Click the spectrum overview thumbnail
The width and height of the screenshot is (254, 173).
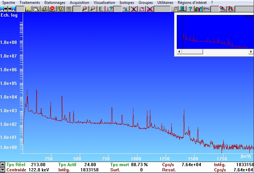point(215,32)
